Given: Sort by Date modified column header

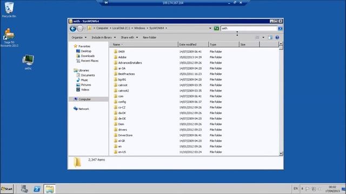Looking at the screenshot, I should (193, 45).
